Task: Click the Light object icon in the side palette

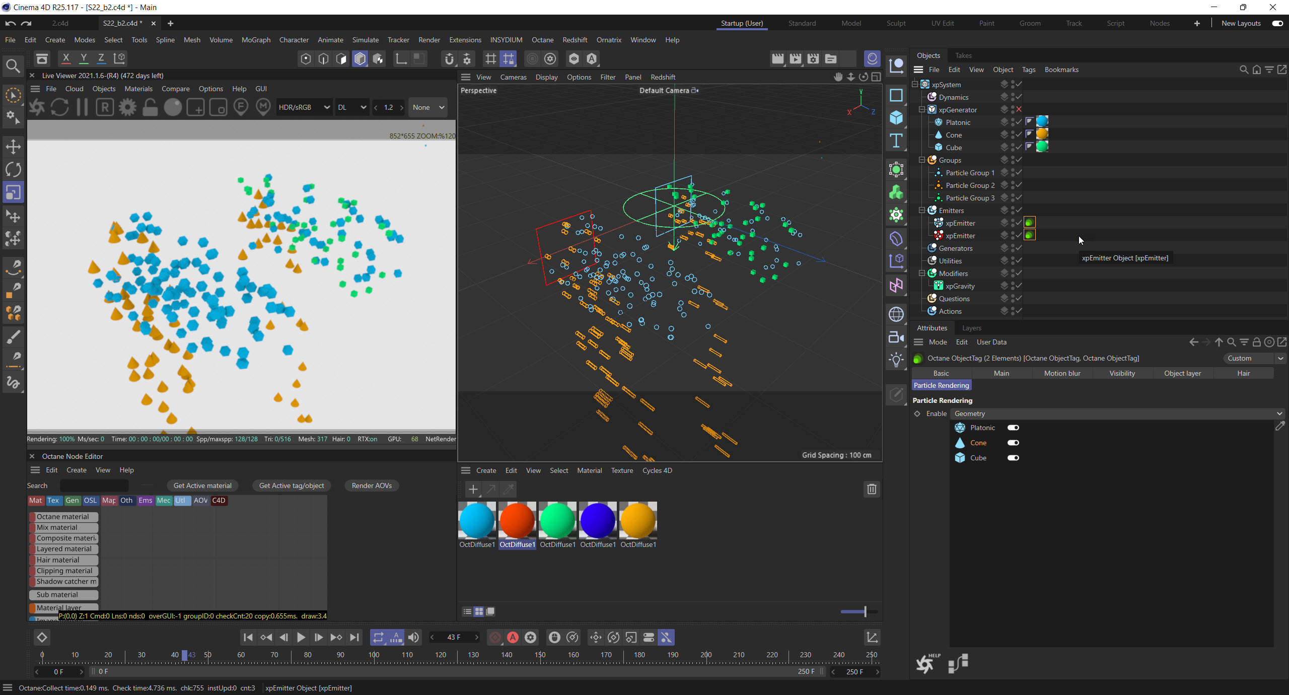Action: pos(896,360)
